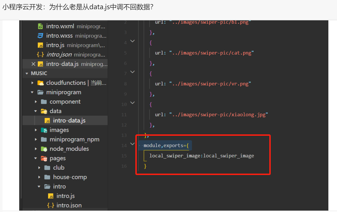Click local_swiper_image:local_swiper_image code line
The height and width of the screenshot is (212, 337).
click(202, 156)
